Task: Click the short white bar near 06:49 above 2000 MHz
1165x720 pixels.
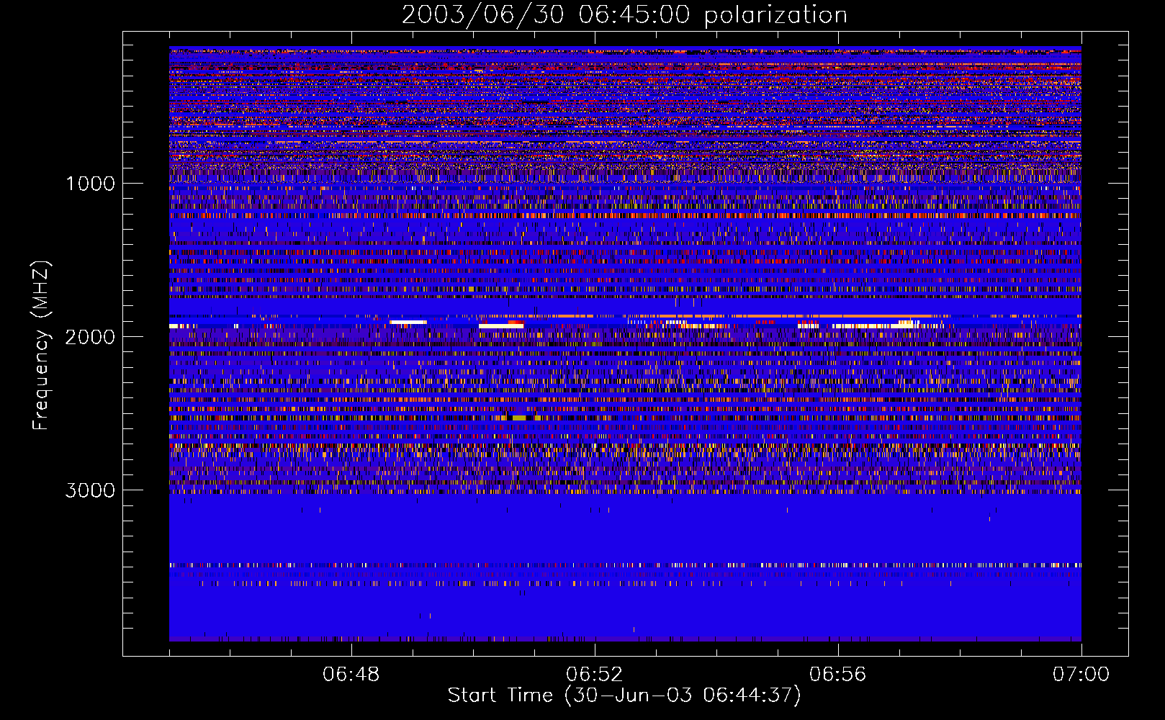Action: [408, 322]
